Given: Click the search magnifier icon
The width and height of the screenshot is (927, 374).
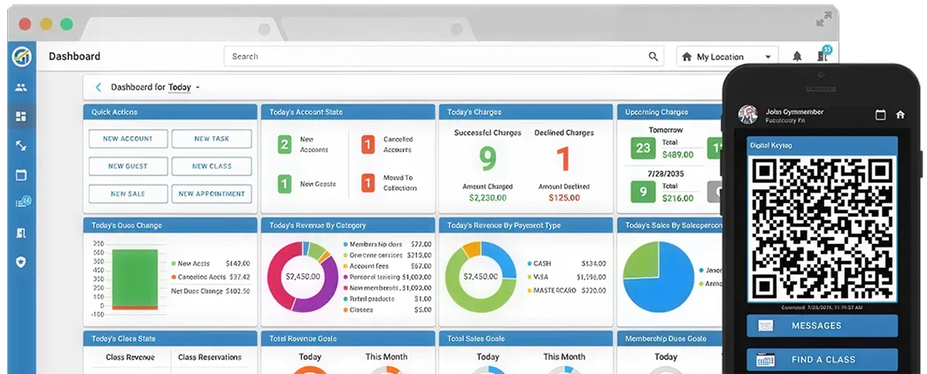Looking at the screenshot, I should (653, 57).
